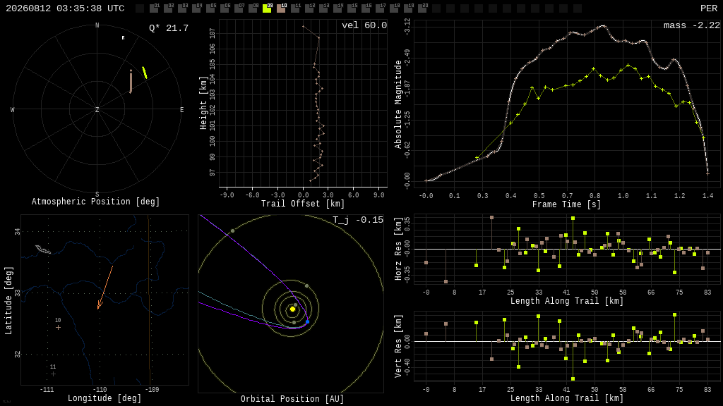The image size is (723, 406).
Task: Click the timestamp 20260812 03:35:38 UTC
Action: point(65,8)
